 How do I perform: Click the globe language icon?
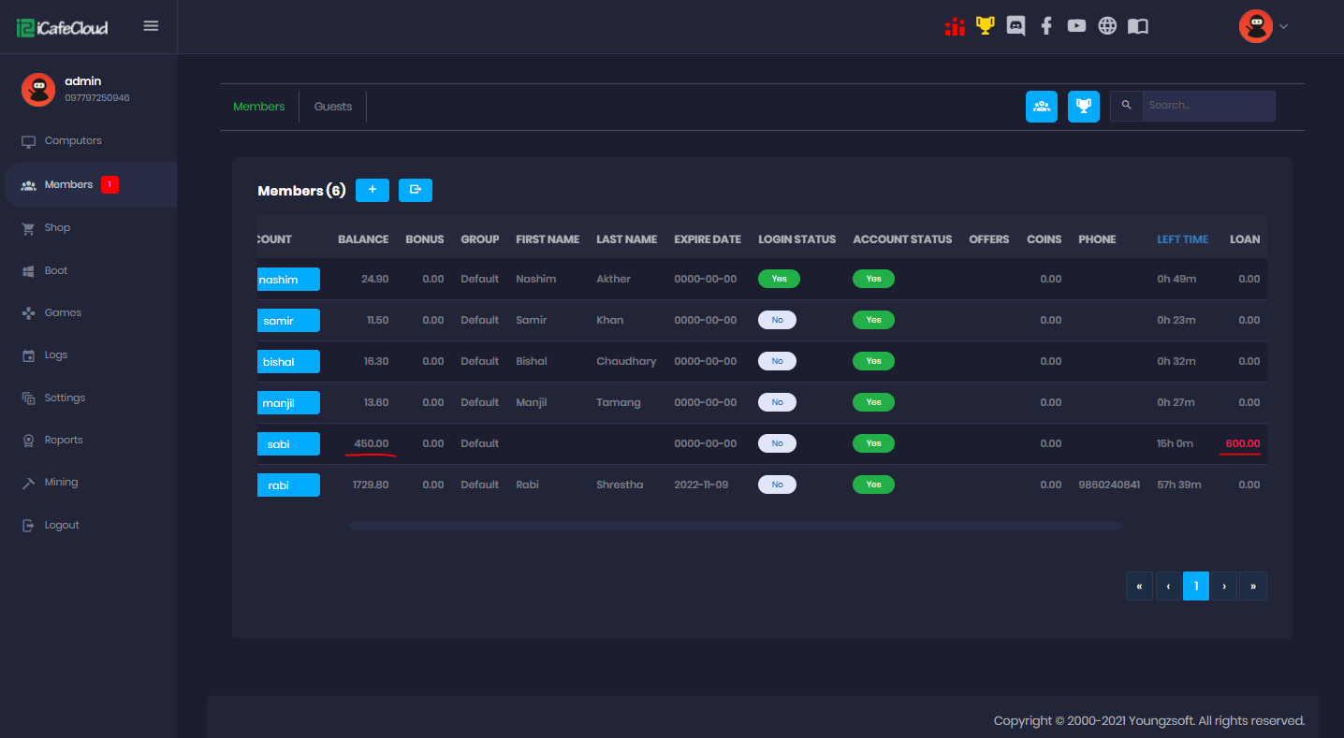pyautogui.click(x=1107, y=26)
